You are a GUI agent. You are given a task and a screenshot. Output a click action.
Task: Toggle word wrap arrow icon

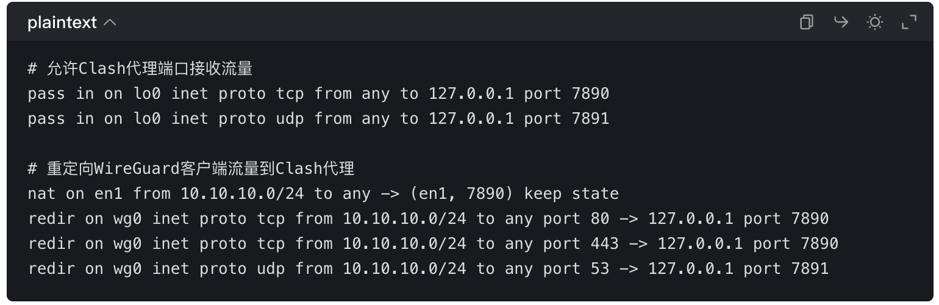pyautogui.click(x=841, y=23)
